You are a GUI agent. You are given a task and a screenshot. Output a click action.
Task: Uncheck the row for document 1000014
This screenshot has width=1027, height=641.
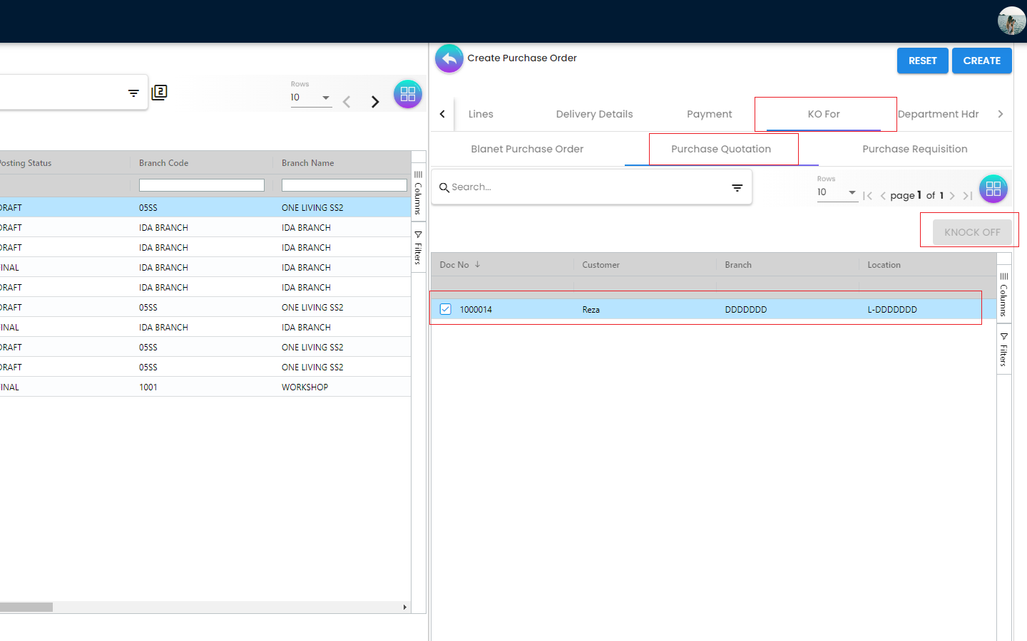(x=446, y=309)
